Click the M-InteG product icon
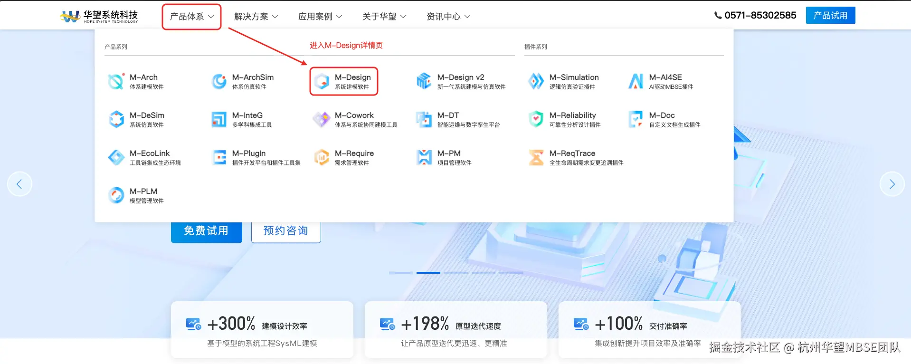The image size is (911, 364). 219,119
